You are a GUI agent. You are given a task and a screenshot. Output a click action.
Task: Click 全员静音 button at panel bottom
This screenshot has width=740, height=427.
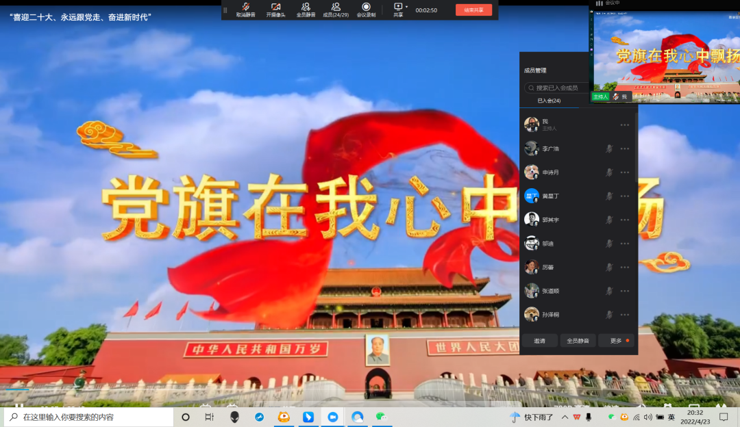tap(577, 341)
